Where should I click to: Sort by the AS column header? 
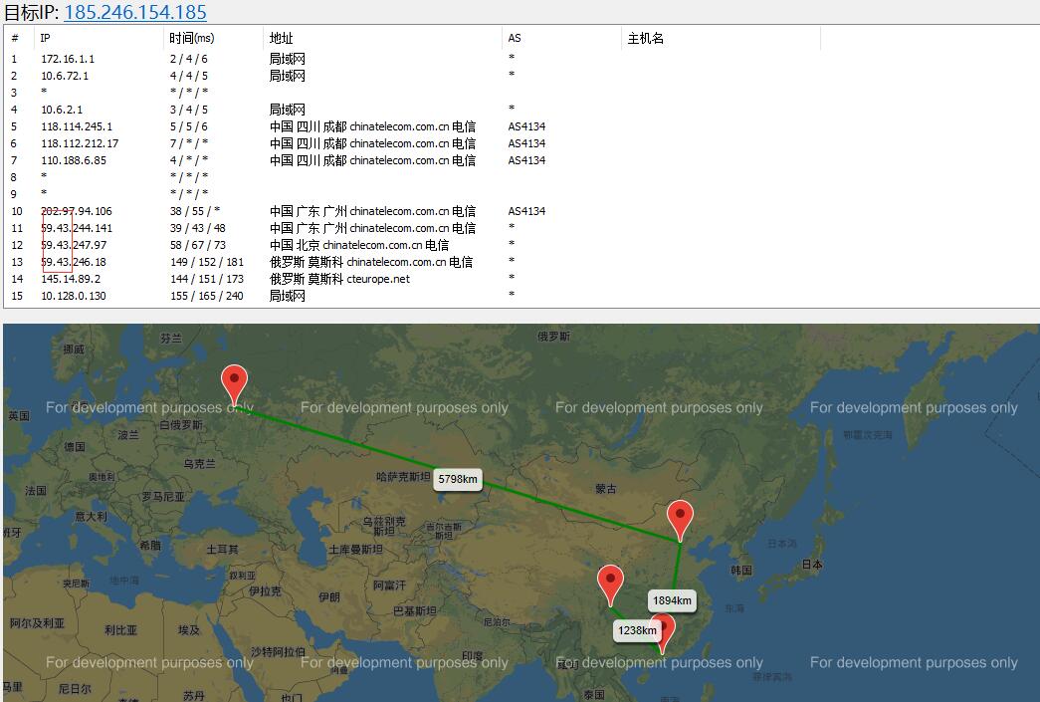pos(561,39)
